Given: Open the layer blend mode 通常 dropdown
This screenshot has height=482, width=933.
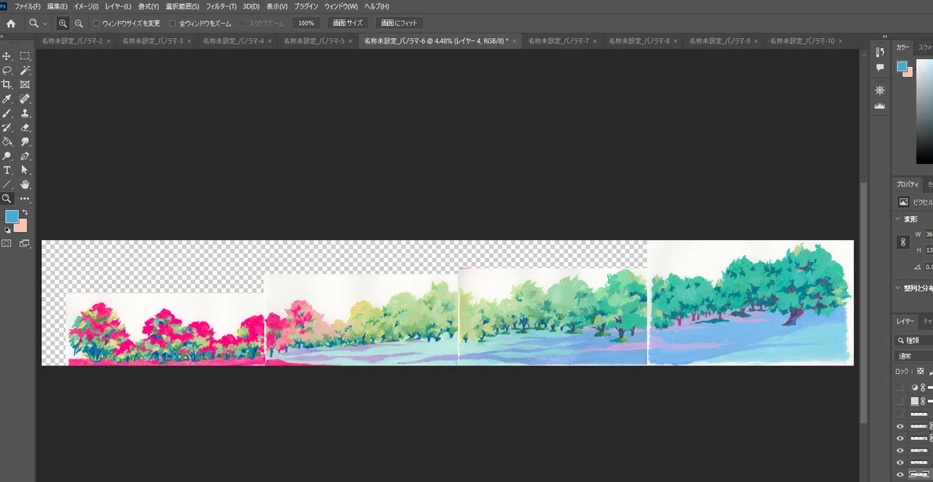Looking at the screenshot, I should click(x=914, y=356).
